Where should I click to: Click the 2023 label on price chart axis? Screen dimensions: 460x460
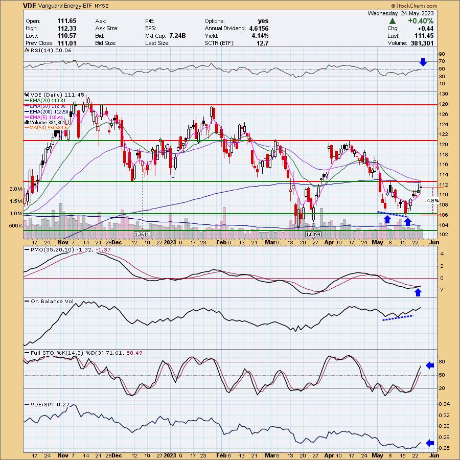click(x=170, y=242)
